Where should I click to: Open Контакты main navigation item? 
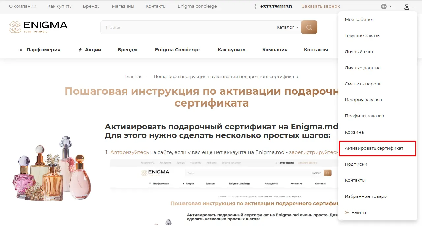point(316,50)
